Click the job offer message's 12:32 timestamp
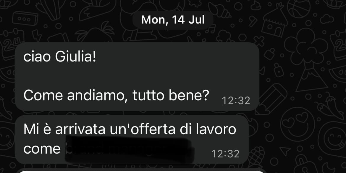 (225, 154)
